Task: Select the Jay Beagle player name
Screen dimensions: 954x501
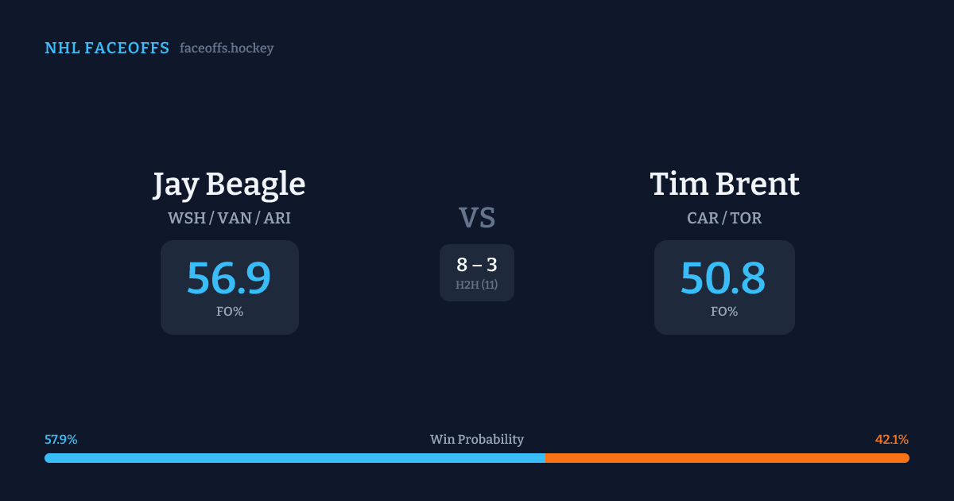Action: point(229,184)
